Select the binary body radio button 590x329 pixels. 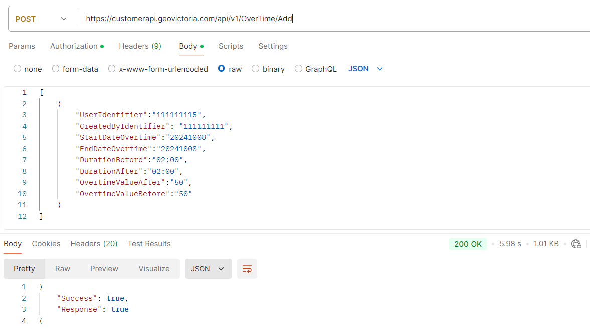(256, 69)
